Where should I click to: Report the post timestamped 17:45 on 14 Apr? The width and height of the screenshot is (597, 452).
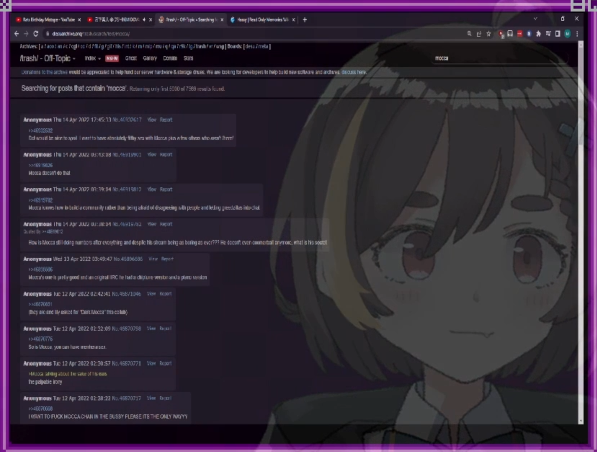point(166,120)
